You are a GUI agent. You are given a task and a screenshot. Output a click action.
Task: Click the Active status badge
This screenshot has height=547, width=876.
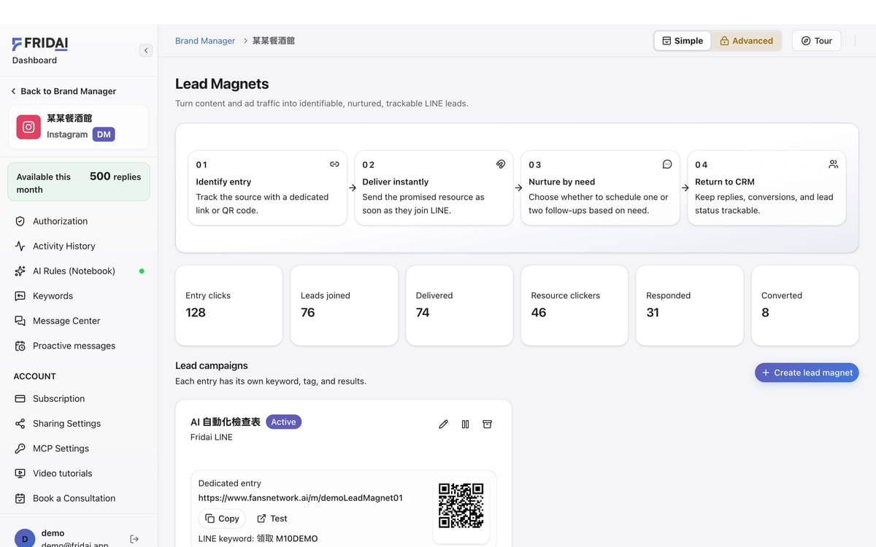(283, 422)
